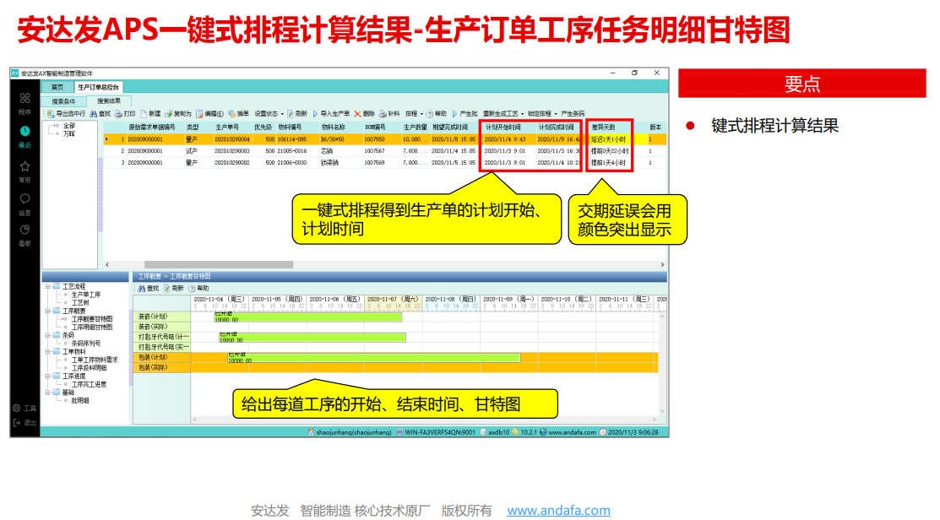Open 生产单工序 tree item
Viewport: 940px width, 520px height.
point(86,295)
